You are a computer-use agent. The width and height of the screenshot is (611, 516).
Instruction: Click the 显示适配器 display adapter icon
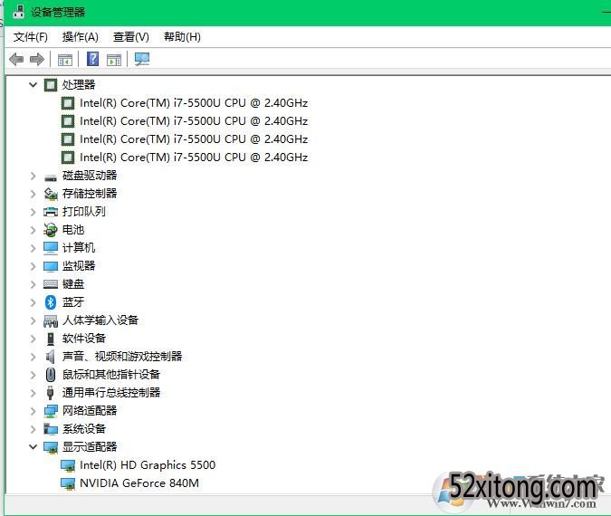(51, 447)
